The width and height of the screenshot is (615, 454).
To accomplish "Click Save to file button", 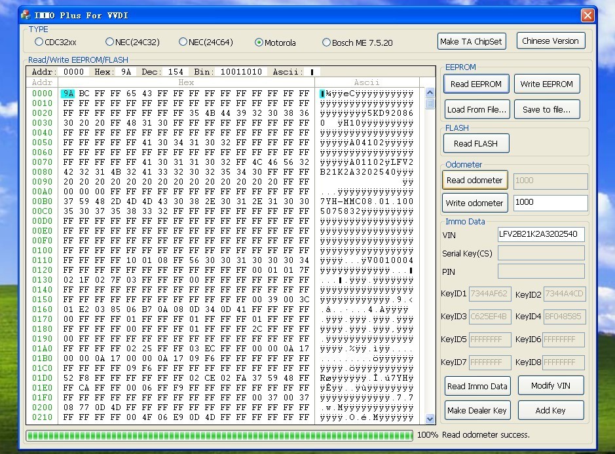I will click(547, 110).
